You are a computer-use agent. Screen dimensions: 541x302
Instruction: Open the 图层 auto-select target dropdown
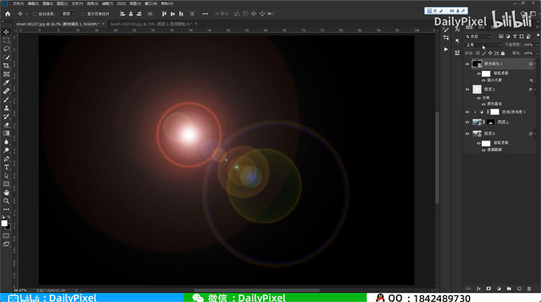tap(69, 13)
